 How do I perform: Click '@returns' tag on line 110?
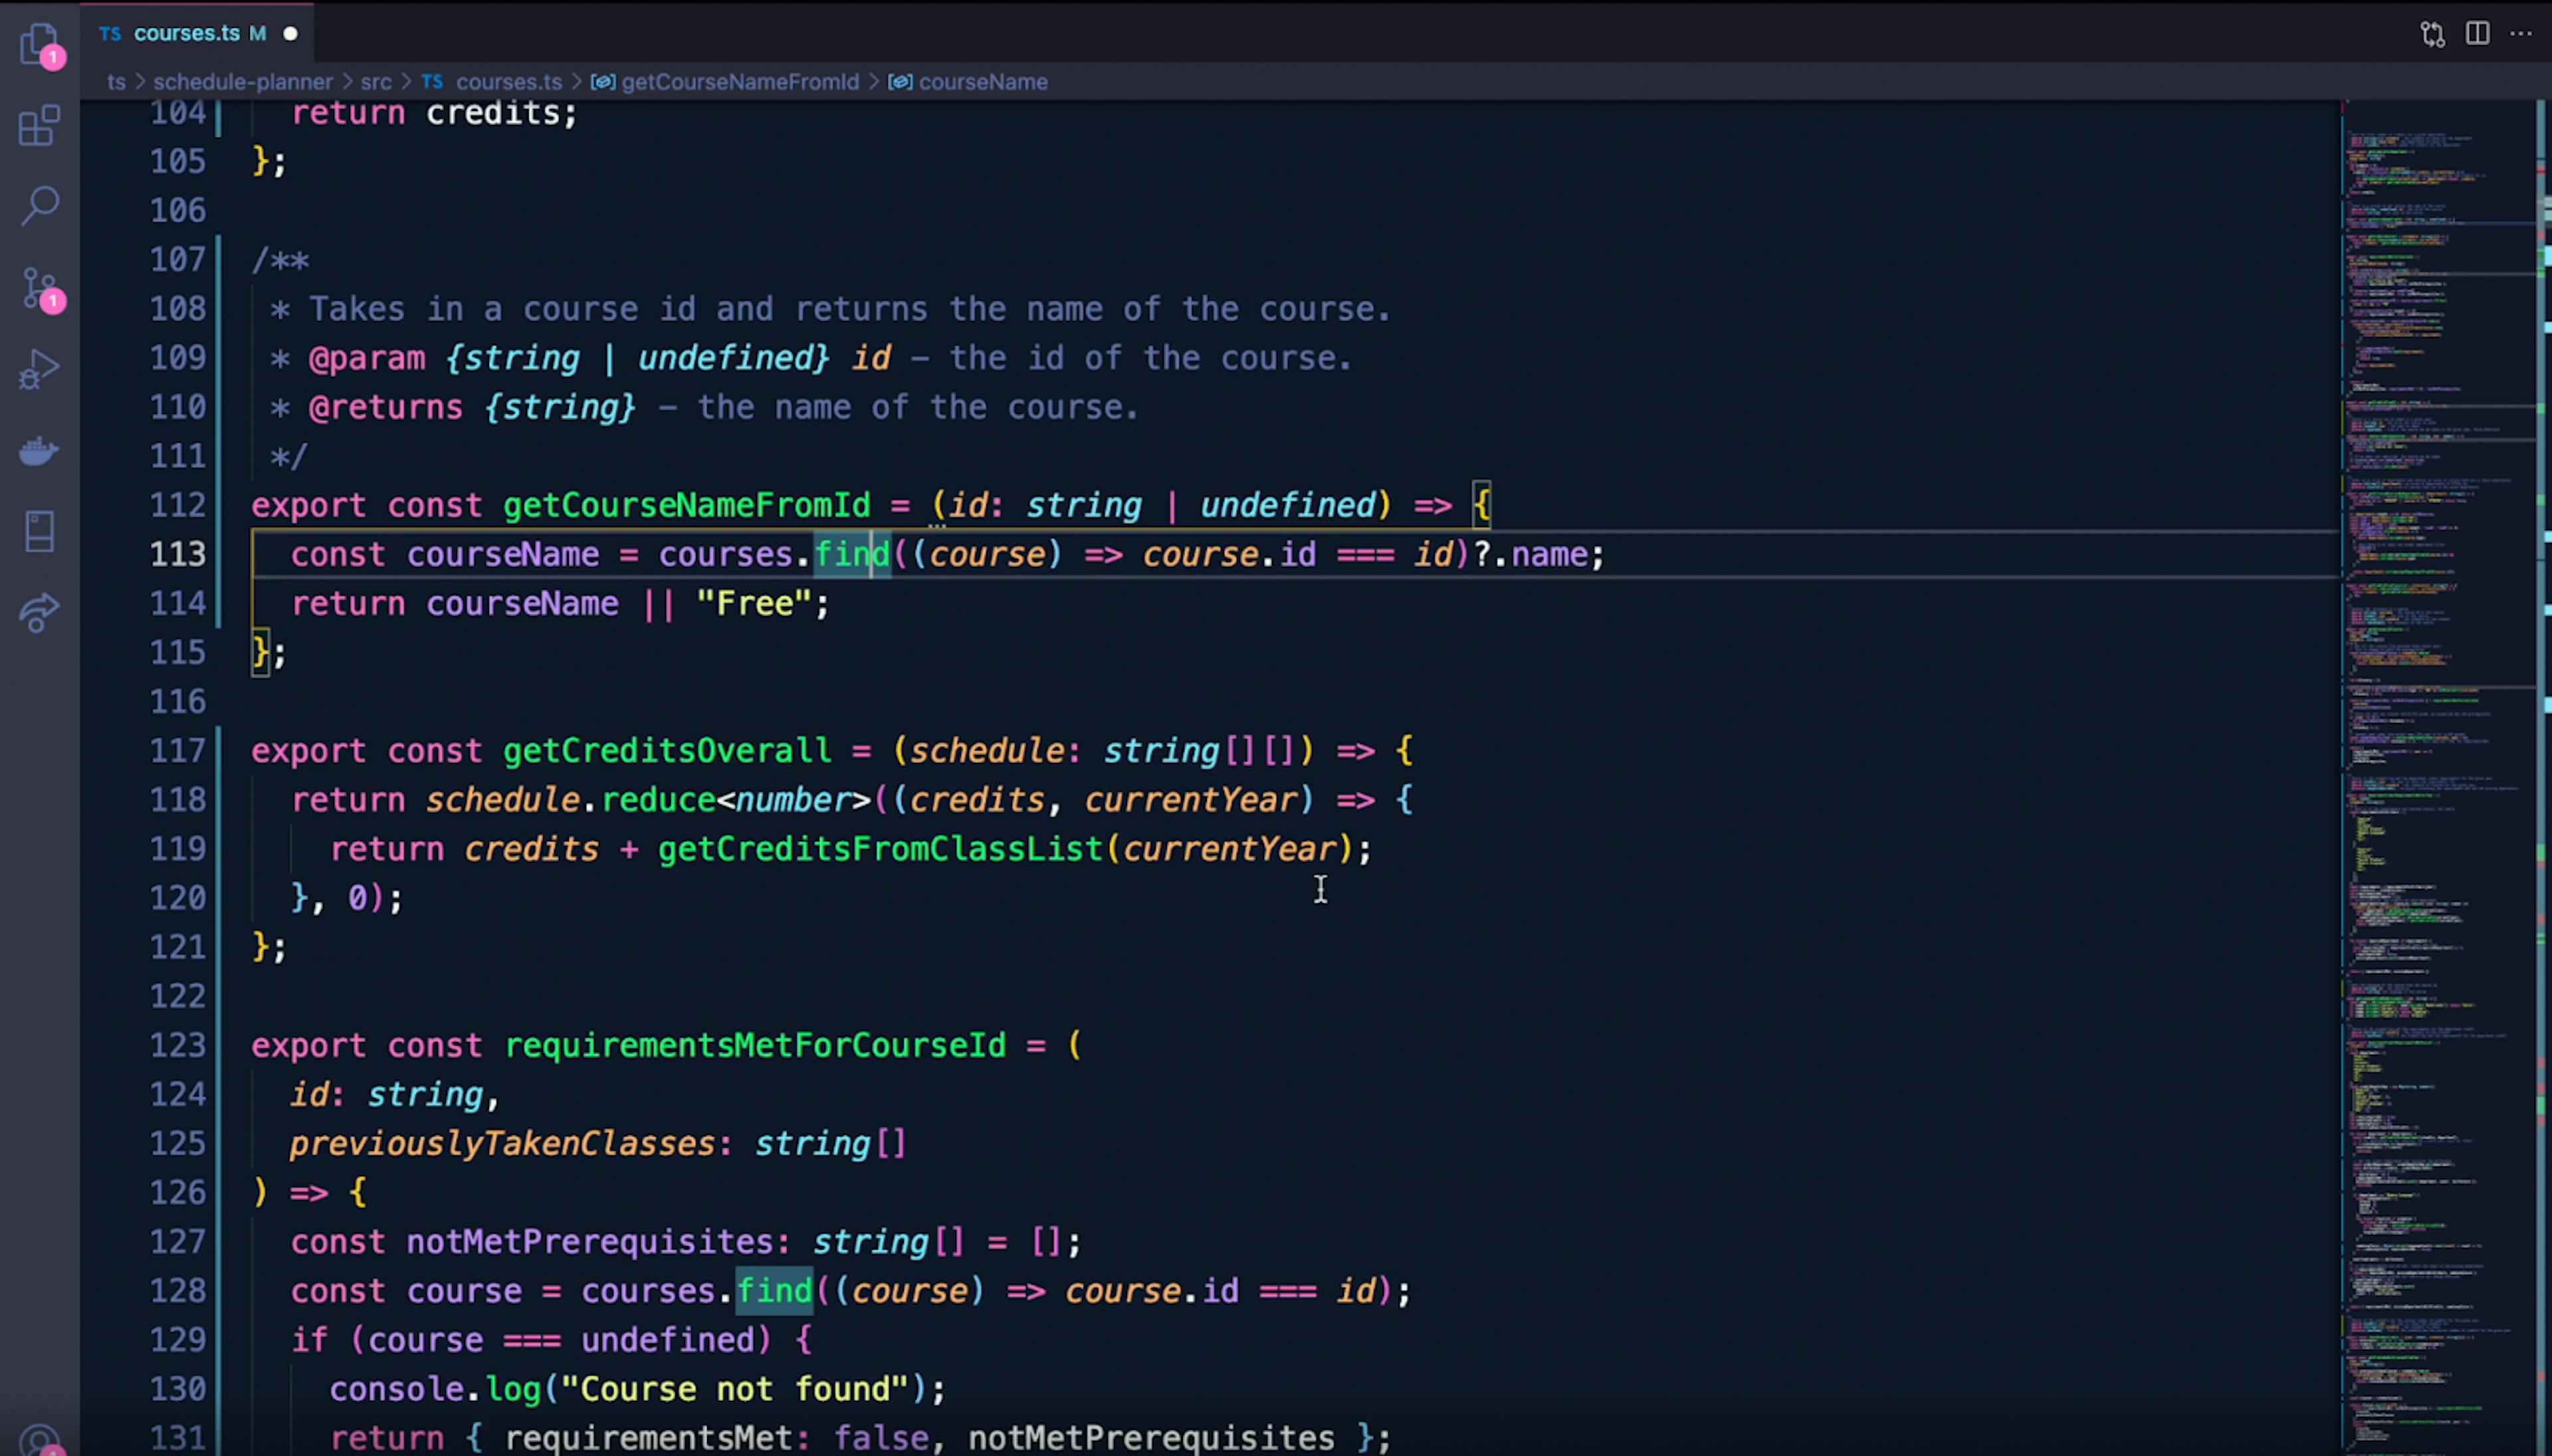(x=386, y=407)
